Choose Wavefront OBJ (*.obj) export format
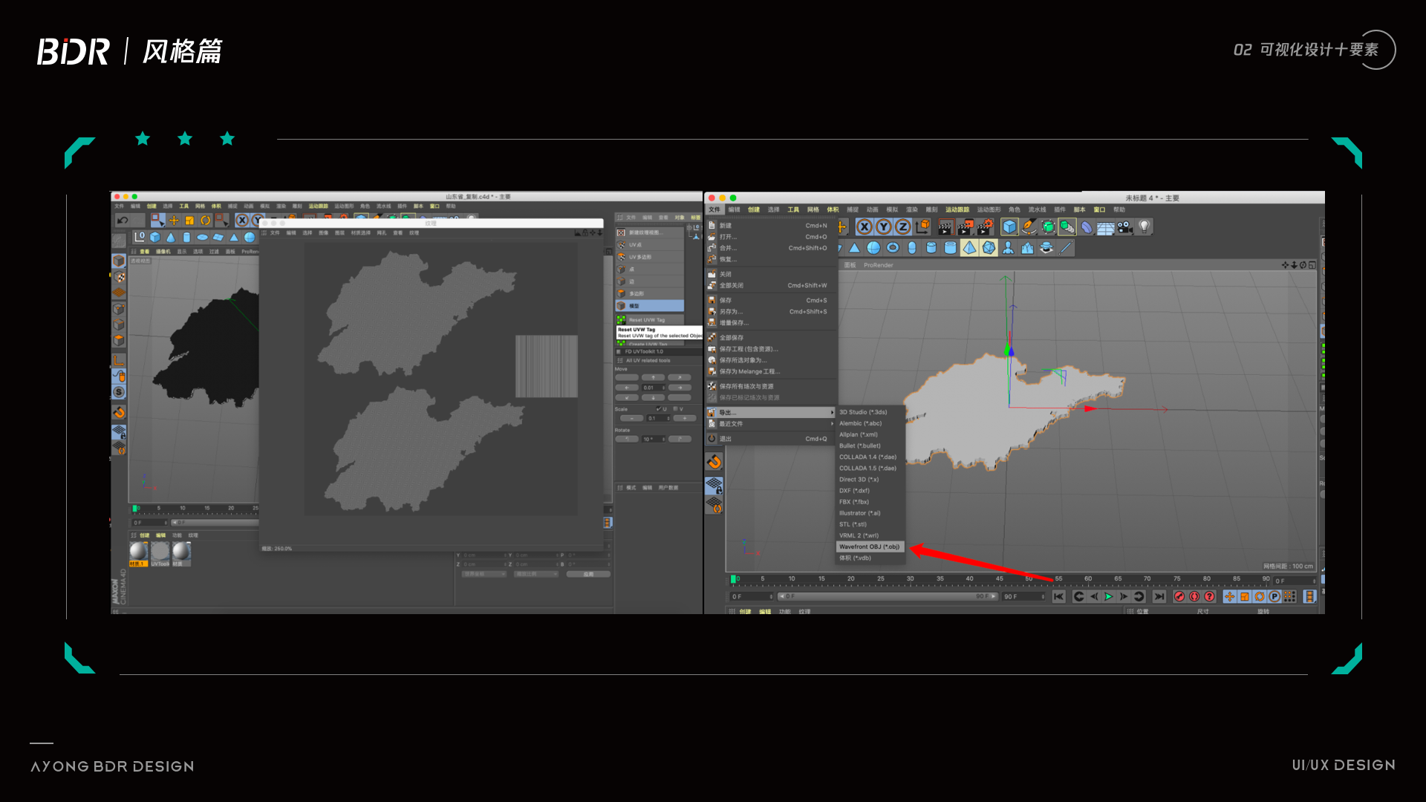Screen dimensions: 1426x802 (870, 547)
